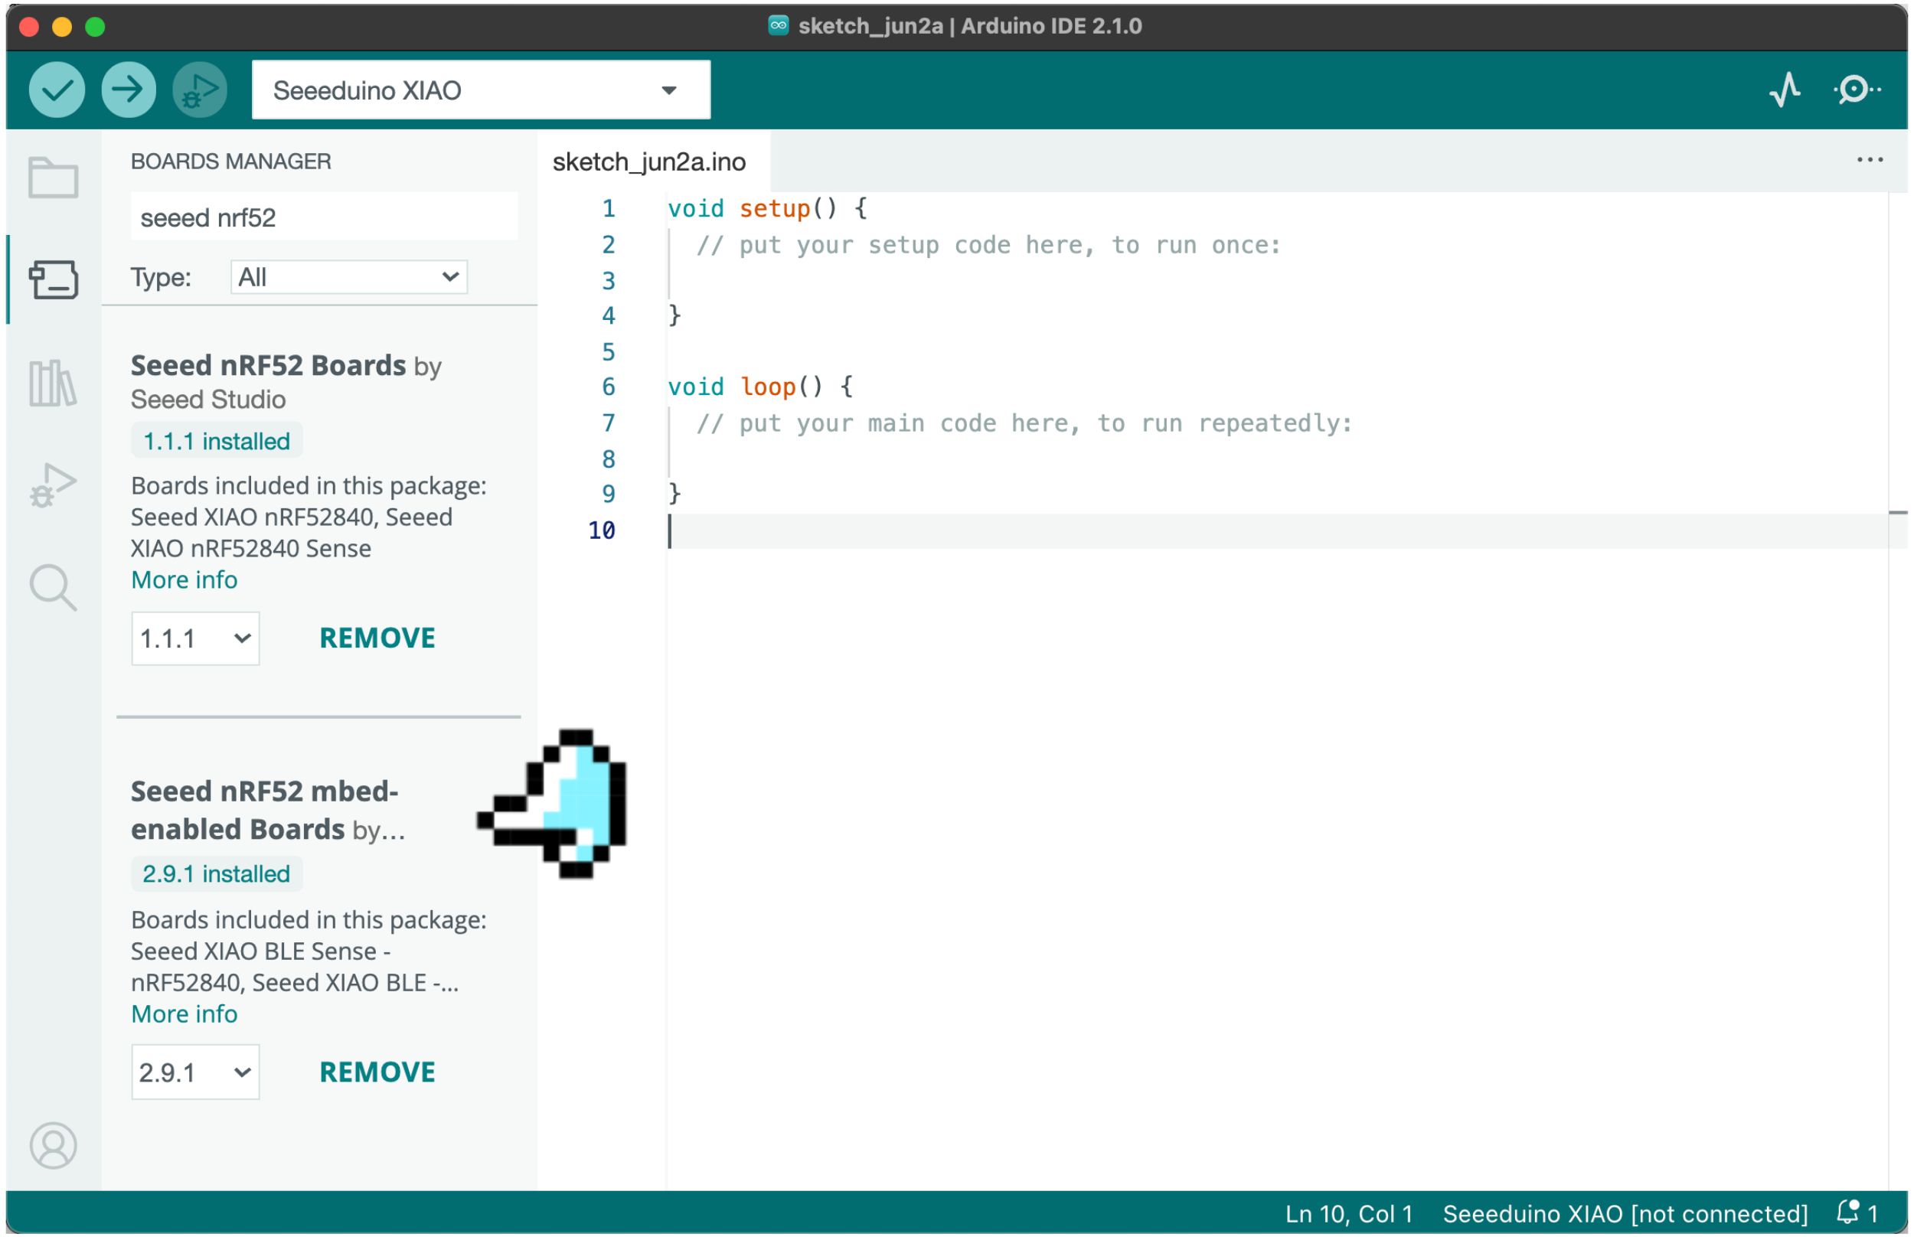Open More info for mbed-enabled Boards
This screenshot has height=1237, width=1914.
pyautogui.click(x=184, y=1013)
